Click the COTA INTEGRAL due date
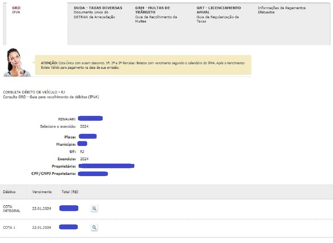 [42, 209]
